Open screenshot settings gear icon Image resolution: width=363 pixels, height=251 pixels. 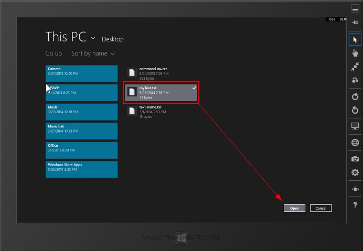coord(355,172)
